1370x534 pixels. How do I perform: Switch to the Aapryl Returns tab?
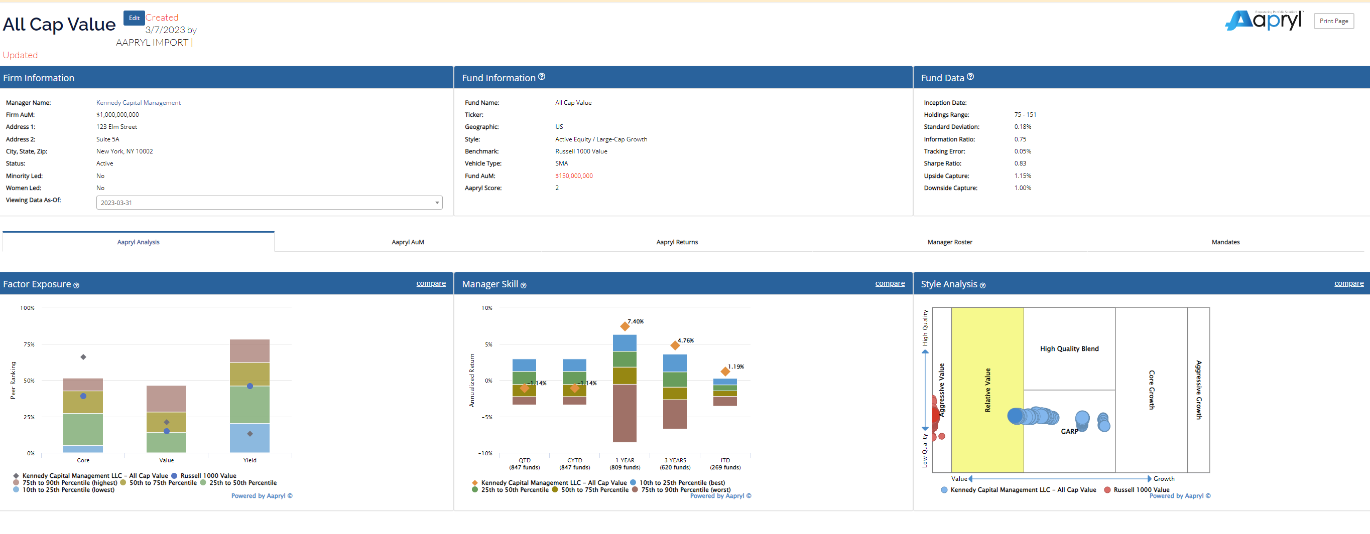pyautogui.click(x=677, y=242)
